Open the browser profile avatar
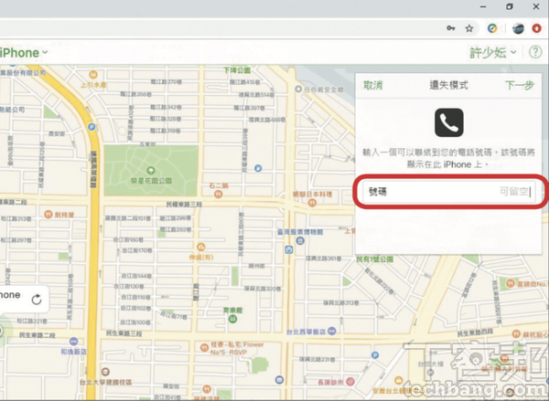 coord(518,28)
